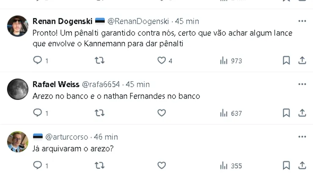Like Rafael Weiss's tweet about Arezo
The height and width of the screenshot is (176, 313).
pos(161,113)
